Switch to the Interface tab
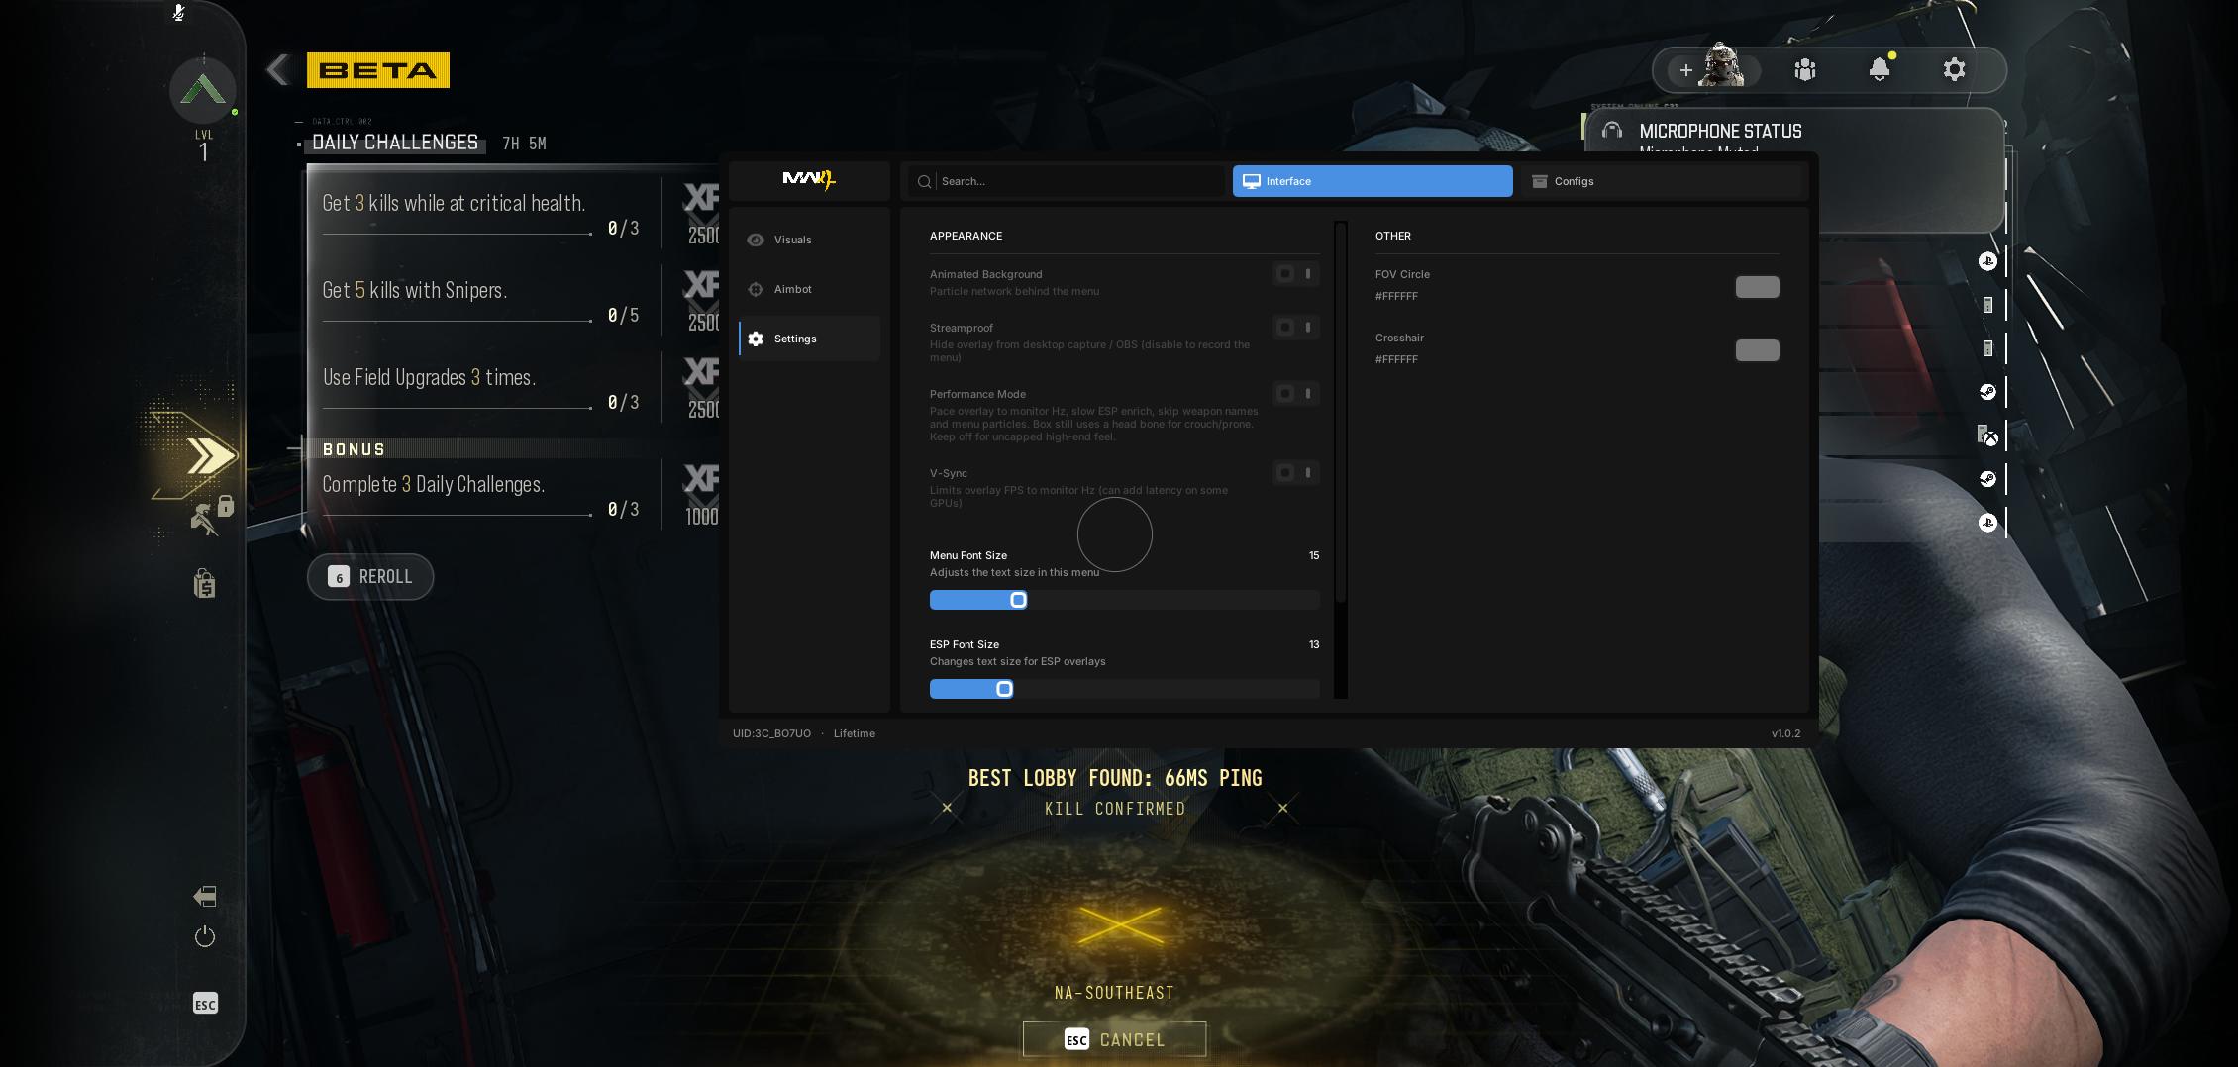 1373,181
